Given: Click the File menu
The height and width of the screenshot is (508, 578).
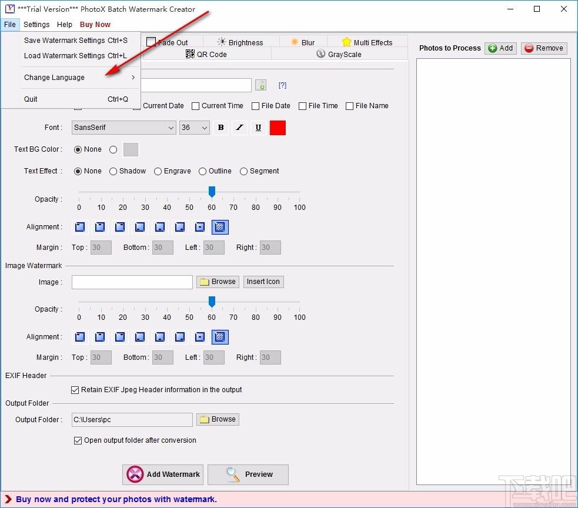Looking at the screenshot, I should [10, 25].
